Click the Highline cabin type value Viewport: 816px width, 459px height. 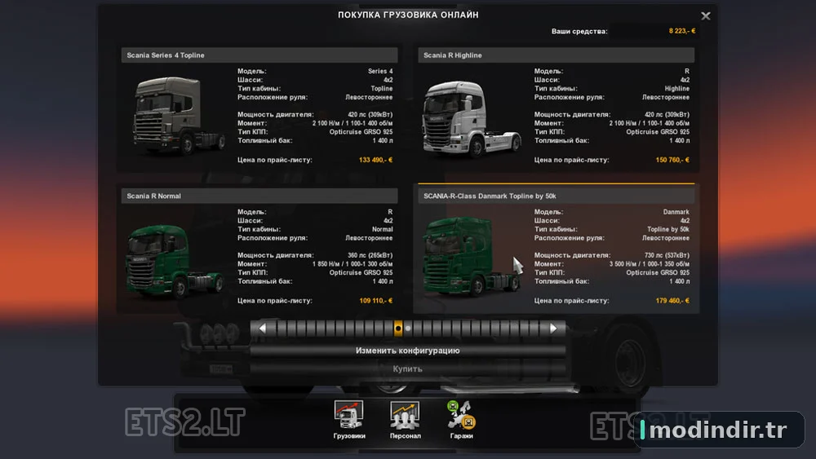pos(677,89)
